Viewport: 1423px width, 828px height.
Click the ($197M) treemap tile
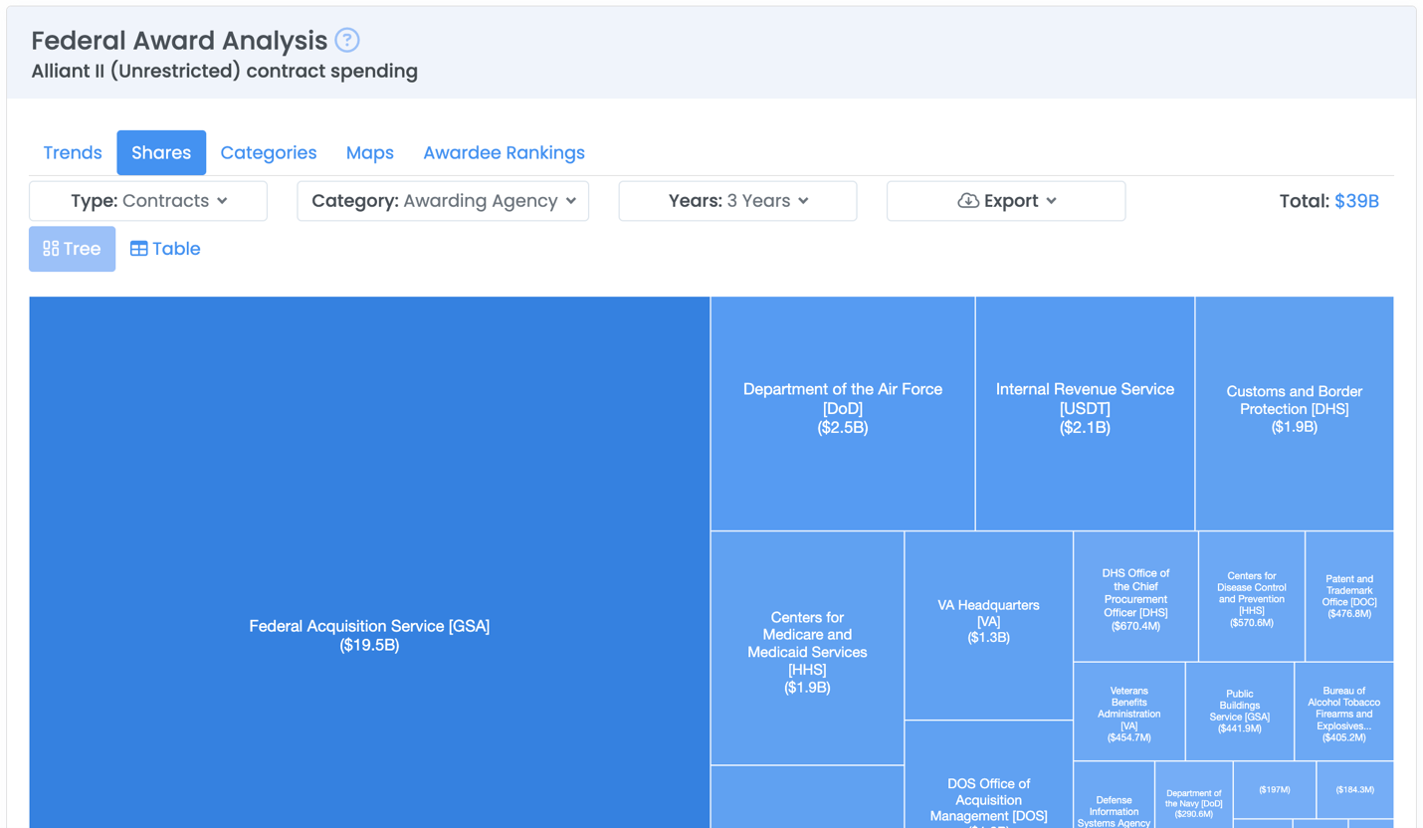(x=1275, y=790)
